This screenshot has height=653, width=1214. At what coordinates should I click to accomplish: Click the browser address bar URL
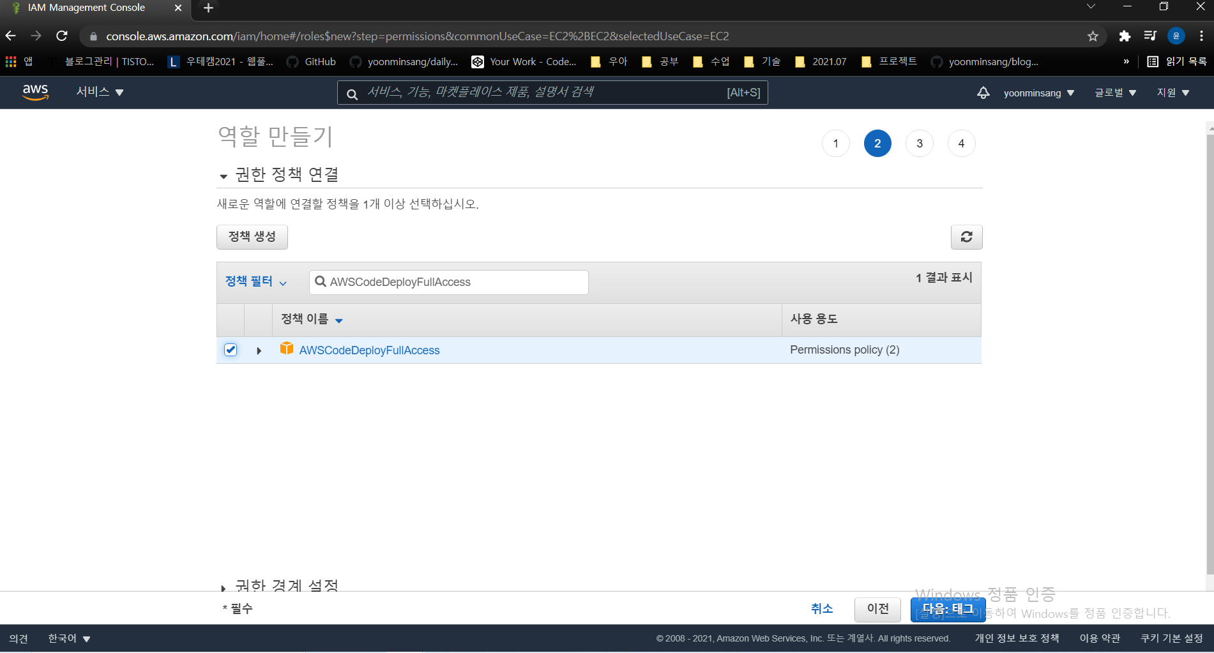[417, 36]
